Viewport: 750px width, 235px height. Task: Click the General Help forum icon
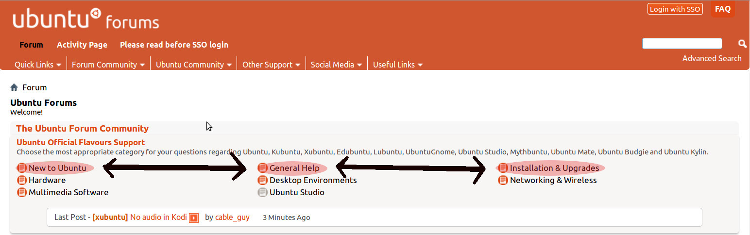pyautogui.click(x=263, y=168)
